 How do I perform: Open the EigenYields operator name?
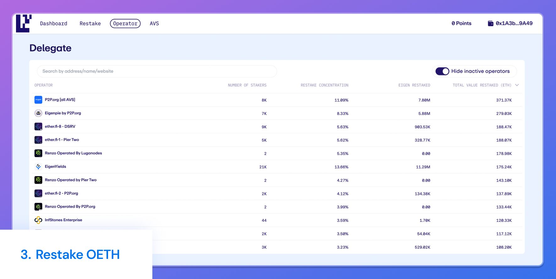coord(56,167)
